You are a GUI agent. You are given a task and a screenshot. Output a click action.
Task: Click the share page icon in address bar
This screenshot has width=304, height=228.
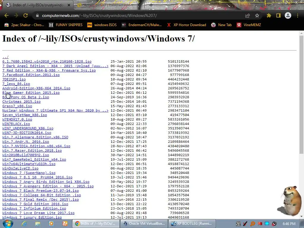click(x=248, y=16)
